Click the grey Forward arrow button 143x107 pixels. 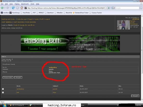8,8
